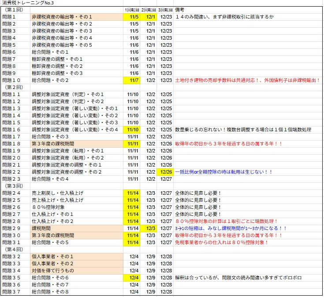Viewport: 324px width, 297px height.
Task: Select the red note 80%控除対象の計算は1取引ごとに端数処理
Action: [226, 221]
